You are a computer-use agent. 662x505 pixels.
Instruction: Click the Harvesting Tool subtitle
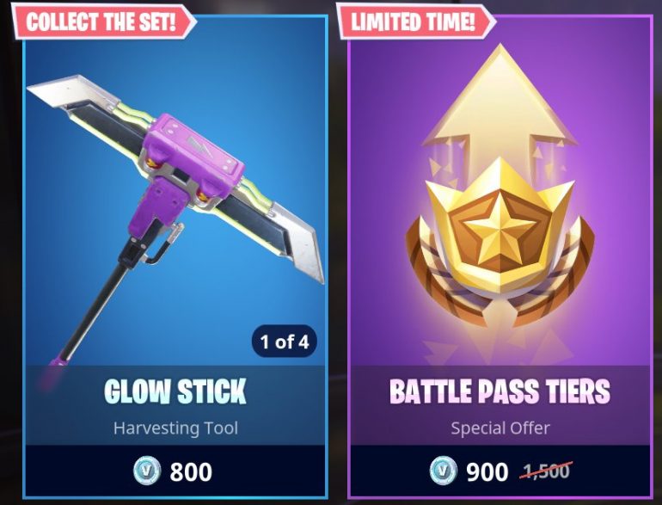coord(175,428)
